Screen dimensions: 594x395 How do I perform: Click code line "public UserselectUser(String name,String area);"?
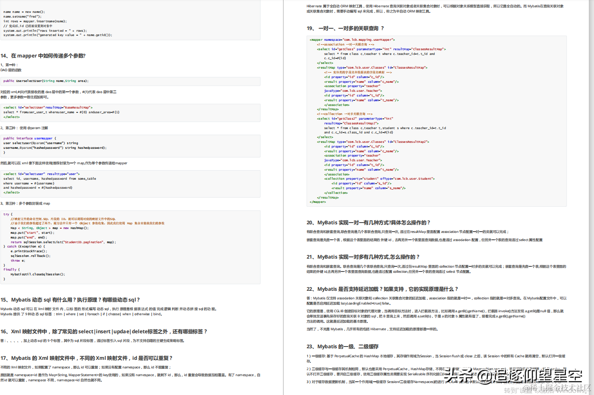[x=46, y=81]
